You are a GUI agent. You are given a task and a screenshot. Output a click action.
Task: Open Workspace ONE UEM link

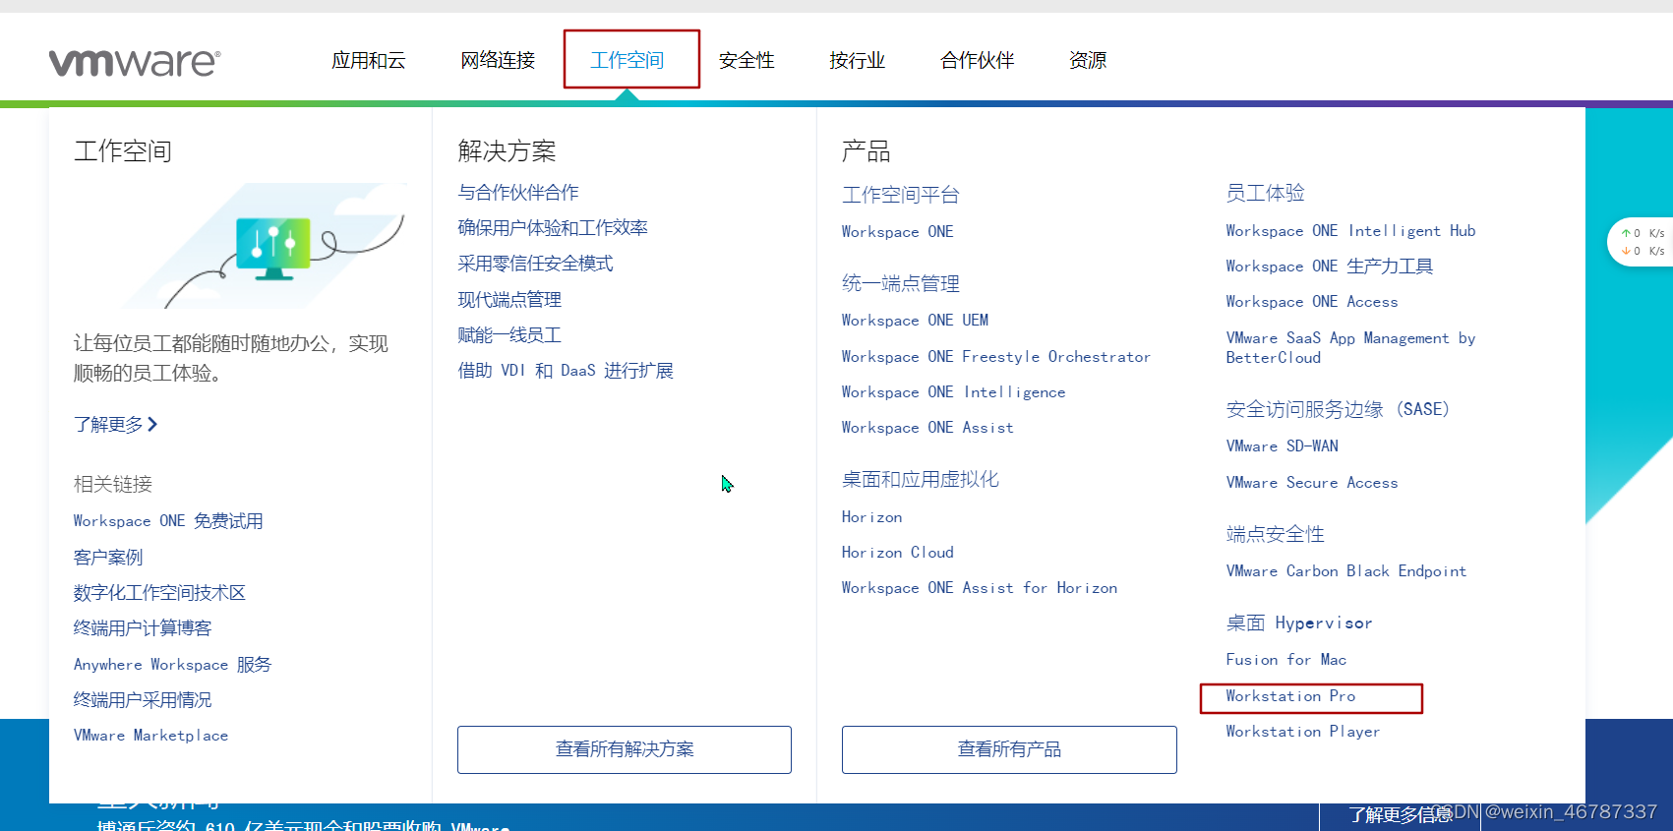point(916,321)
